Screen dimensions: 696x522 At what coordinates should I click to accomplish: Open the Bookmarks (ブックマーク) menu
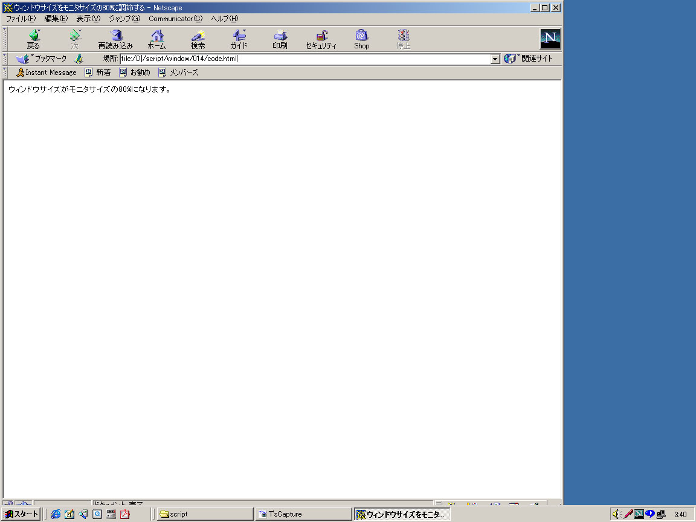(41, 59)
